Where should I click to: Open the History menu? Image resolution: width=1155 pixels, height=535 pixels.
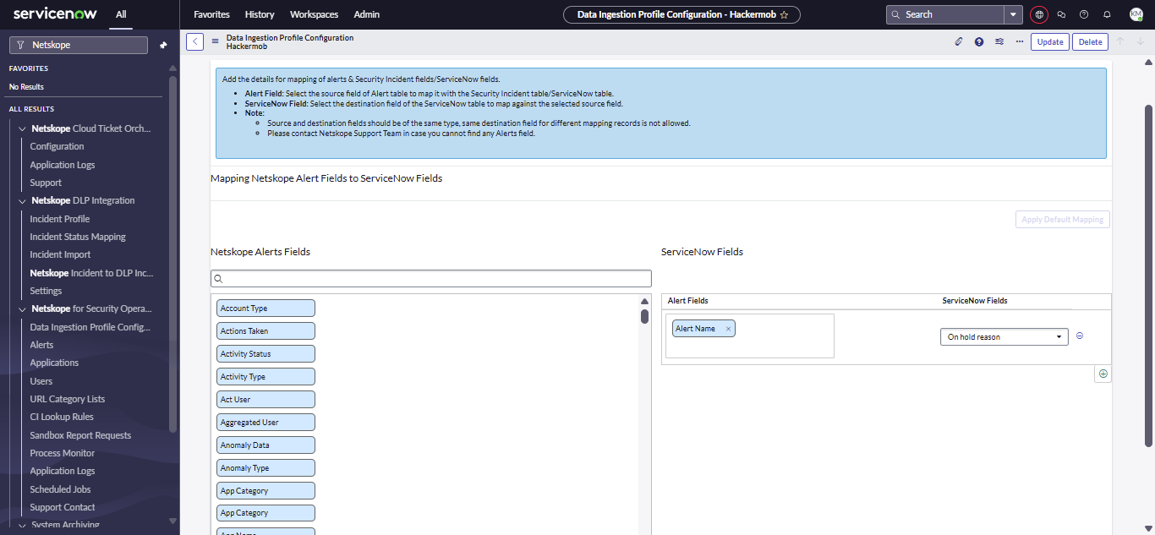(x=260, y=14)
